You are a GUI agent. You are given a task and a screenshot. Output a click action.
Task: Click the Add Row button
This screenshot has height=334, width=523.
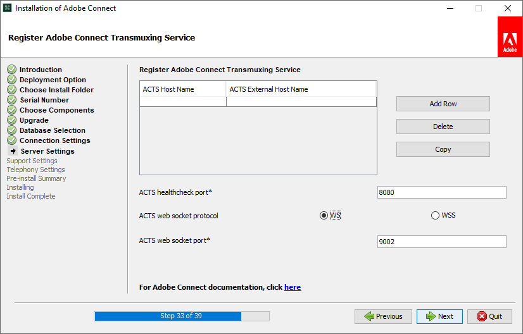click(x=443, y=104)
